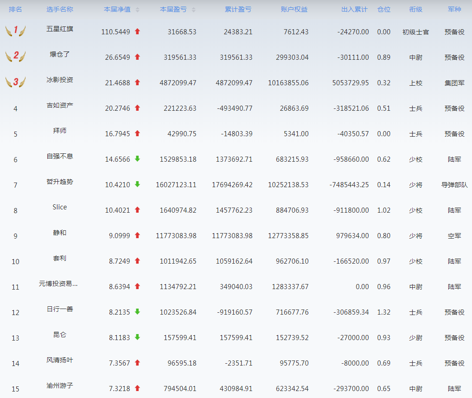The width and height of the screenshot is (472, 398).
Task: Open trader 爆仓了
Action: pyautogui.click(x=60, y=54)
